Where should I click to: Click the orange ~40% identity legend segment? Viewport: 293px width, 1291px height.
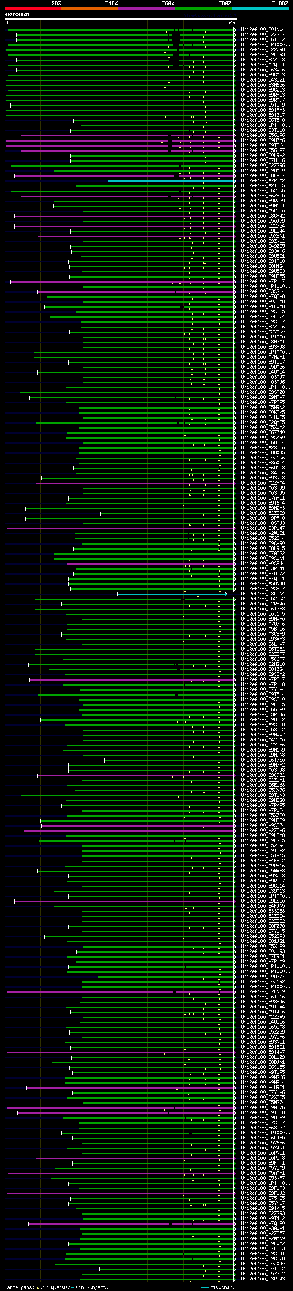click(x=90, y=9)
